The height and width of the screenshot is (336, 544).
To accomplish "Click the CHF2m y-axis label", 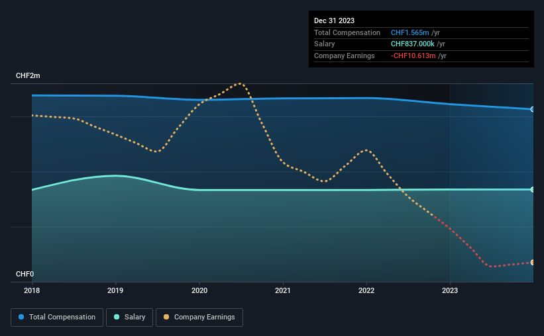I will click(28, 75).
